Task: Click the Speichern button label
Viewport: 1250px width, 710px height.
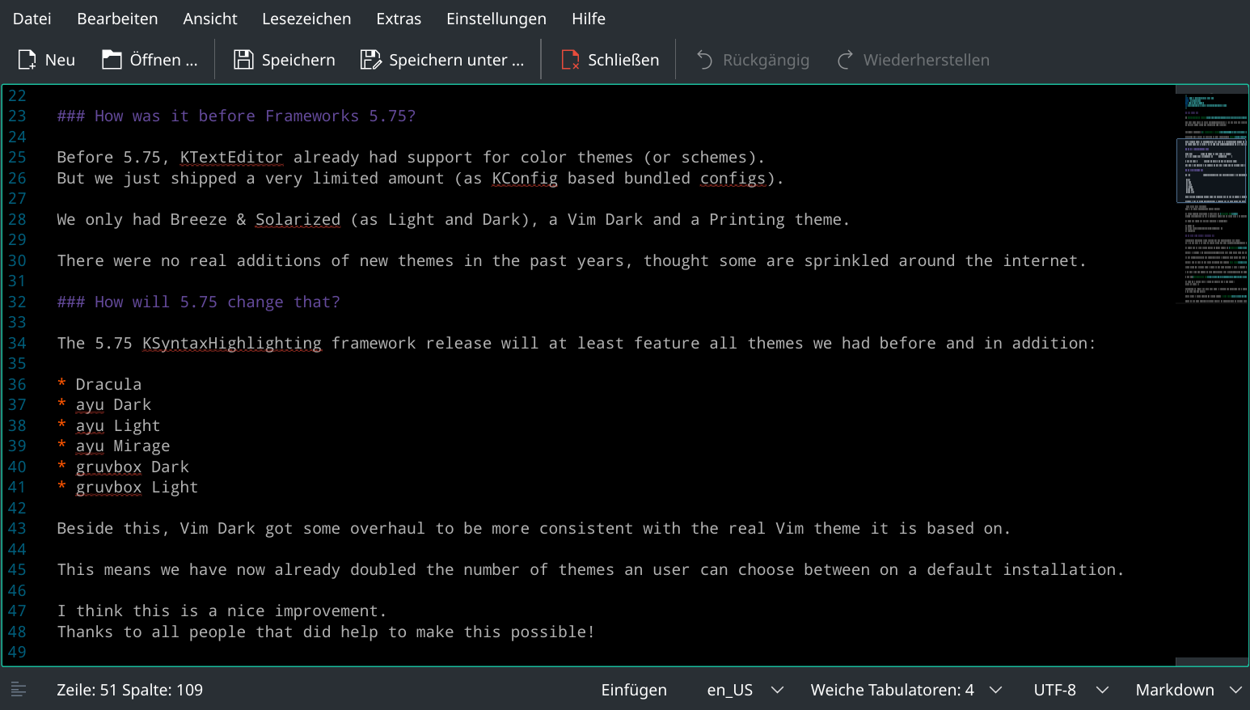Action: click(298, 60)
